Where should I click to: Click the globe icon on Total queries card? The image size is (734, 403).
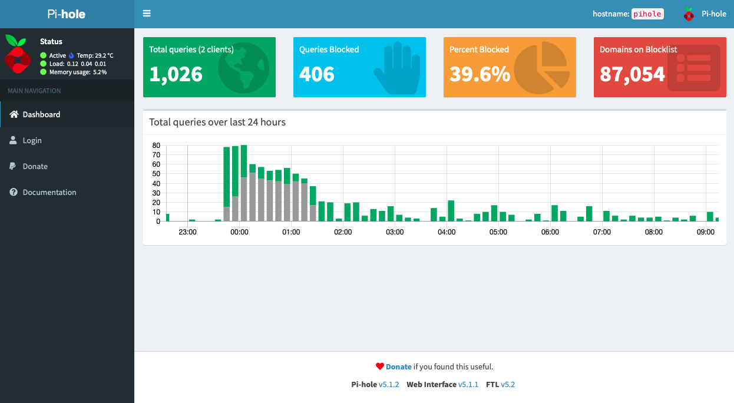point(243,68)
